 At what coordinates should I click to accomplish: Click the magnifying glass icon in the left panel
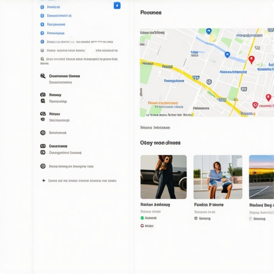click(43, 76)
